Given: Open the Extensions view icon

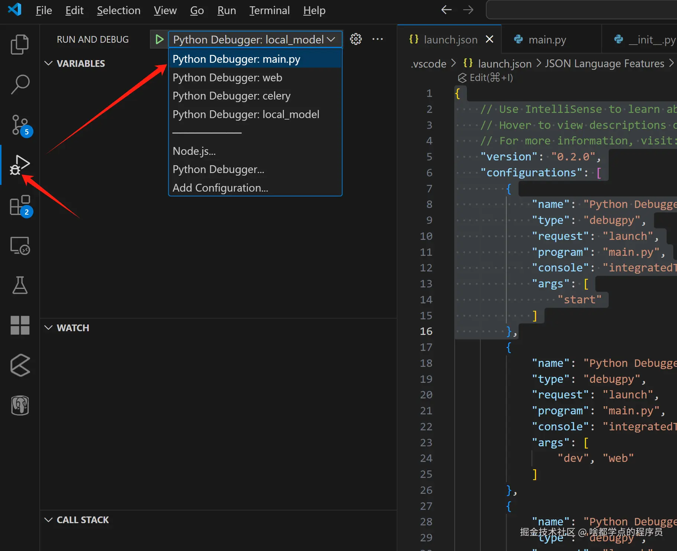Looking at the screenshot, I should tap(20, 205).
